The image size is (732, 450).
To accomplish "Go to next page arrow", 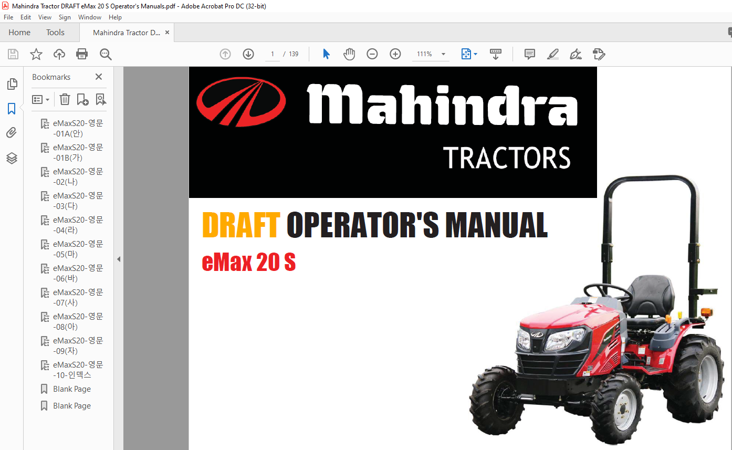I will coord(248,54).
